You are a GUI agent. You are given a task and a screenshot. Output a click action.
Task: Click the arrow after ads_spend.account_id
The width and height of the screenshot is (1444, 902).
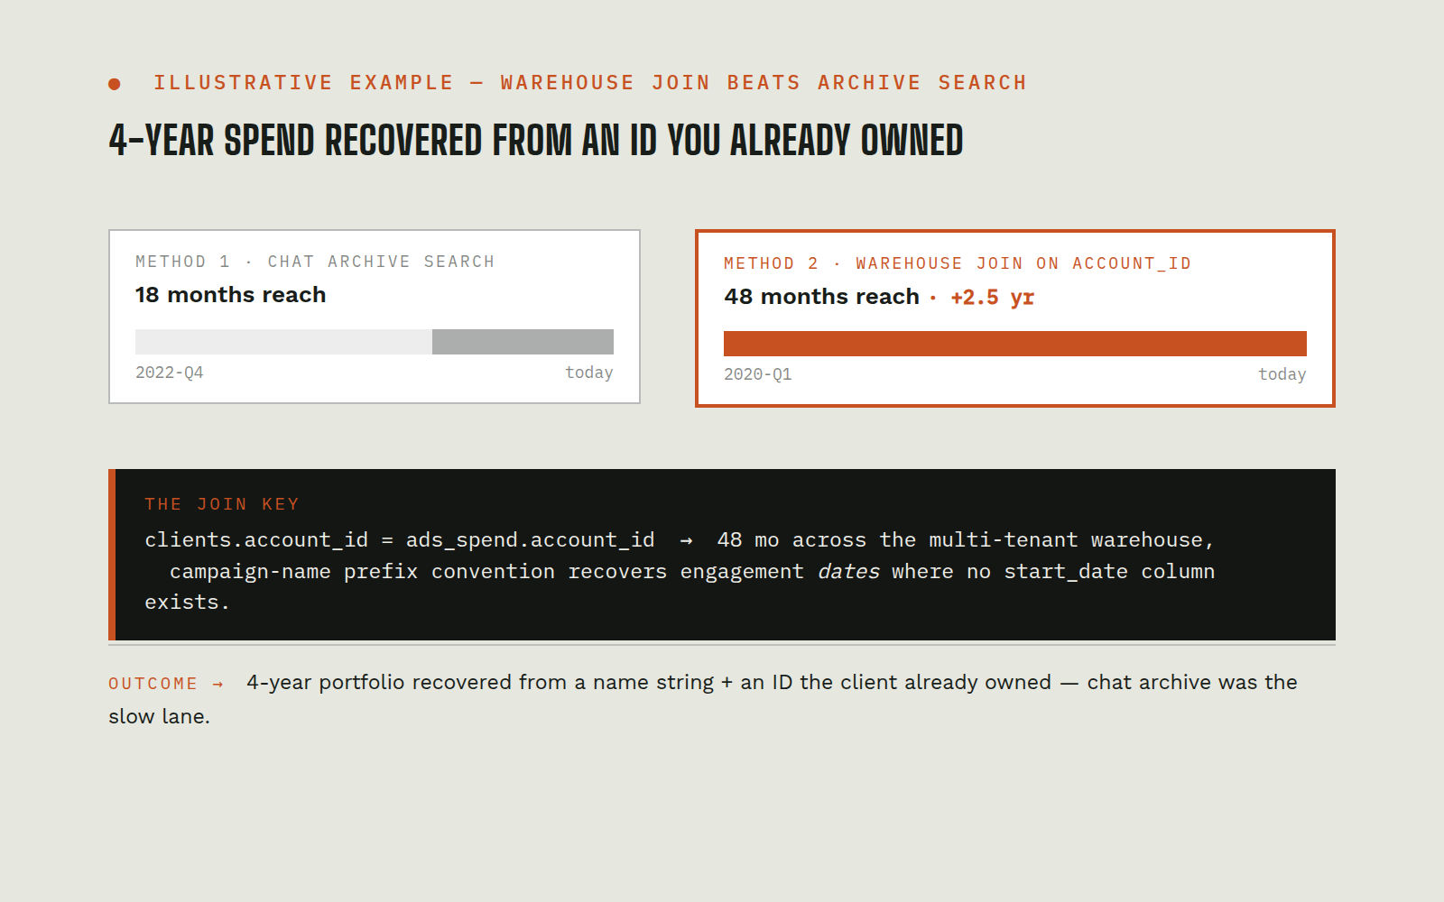pos(686,541)
